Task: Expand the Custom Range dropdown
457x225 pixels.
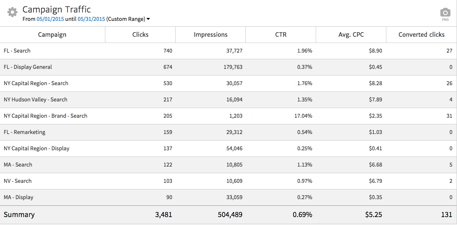Action: click(x=128, y=19)
